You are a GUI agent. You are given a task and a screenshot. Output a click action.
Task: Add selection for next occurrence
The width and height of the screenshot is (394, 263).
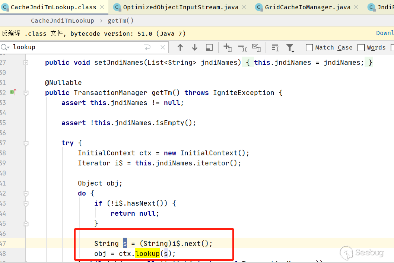tap(228, 47)
